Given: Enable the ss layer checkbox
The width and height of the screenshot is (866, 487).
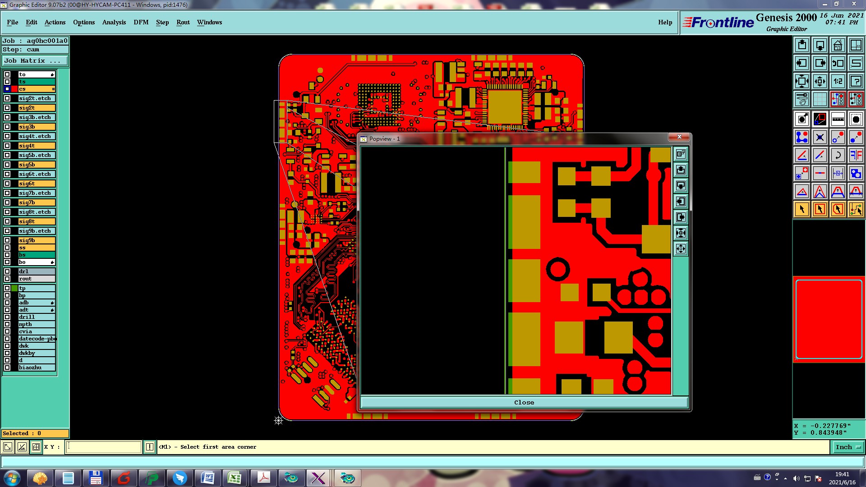Looking at the screenshot, I should (x=7, y=248).
